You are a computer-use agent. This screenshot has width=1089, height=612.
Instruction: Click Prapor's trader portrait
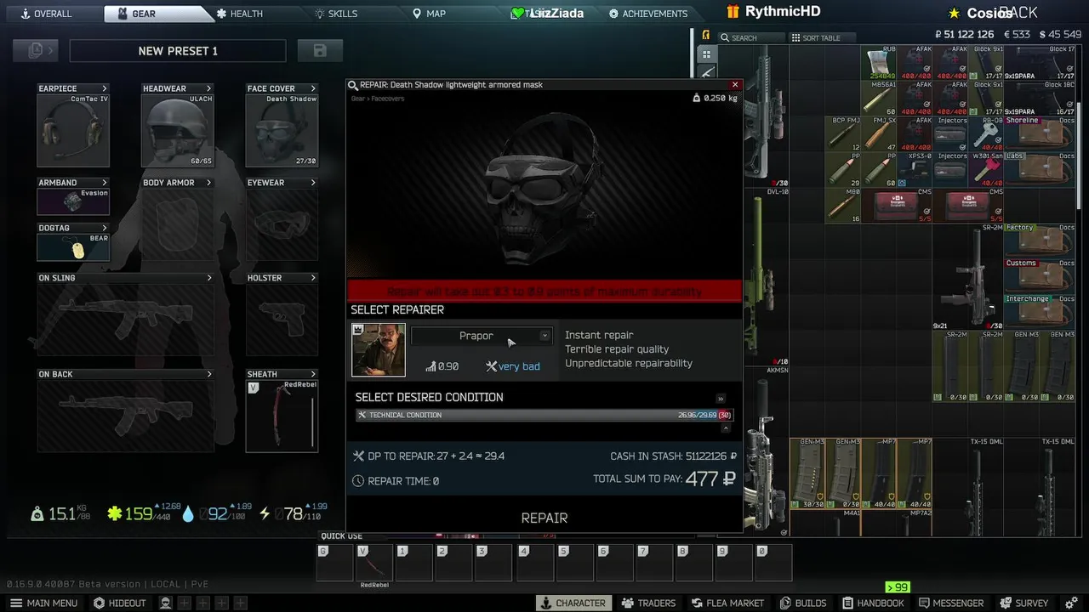tap(379, 350)
